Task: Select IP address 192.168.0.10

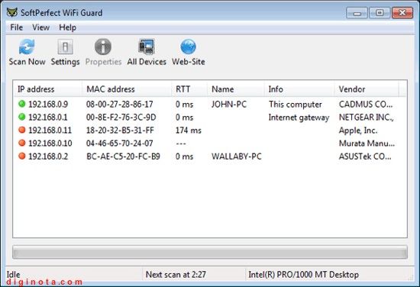Action: pyautogui.click(x=50, y=143)
